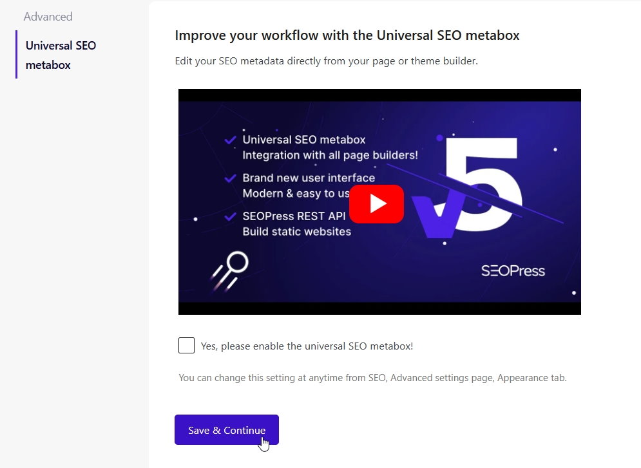Click checkmark icon beside Brand new user interface
This screenshot has height=468, width=641.
point(230,178)
